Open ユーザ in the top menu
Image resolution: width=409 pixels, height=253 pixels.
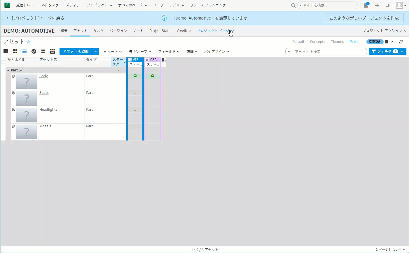tap(158, 5)
